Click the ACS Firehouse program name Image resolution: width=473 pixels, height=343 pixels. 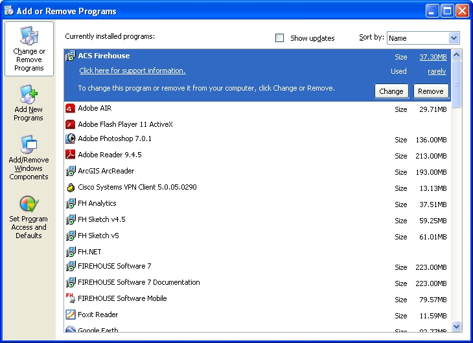click(104, 56)
